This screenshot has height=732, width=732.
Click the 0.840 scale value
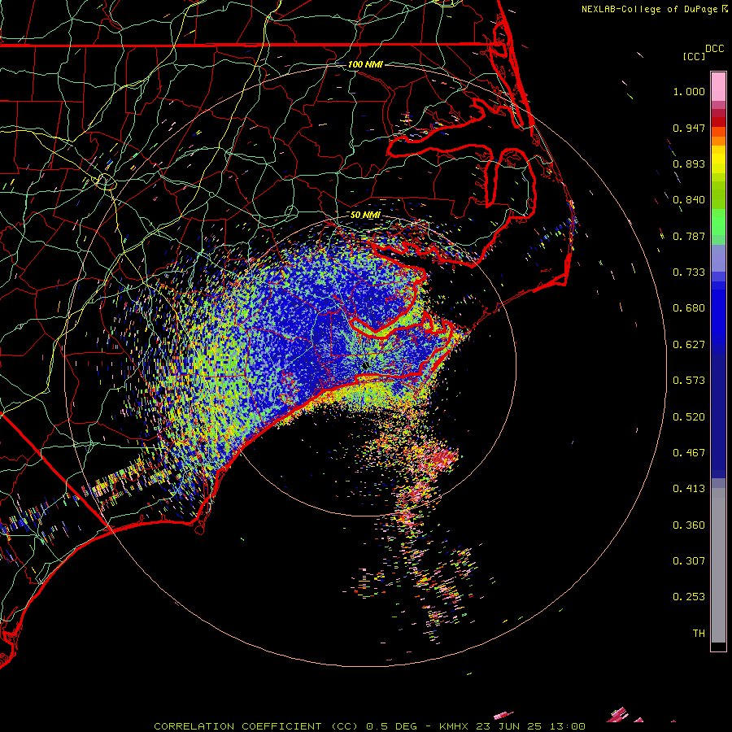(689, 200)
